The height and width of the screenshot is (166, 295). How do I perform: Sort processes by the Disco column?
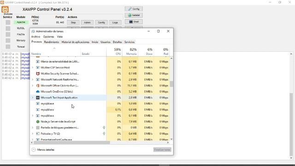coord(146,51)
